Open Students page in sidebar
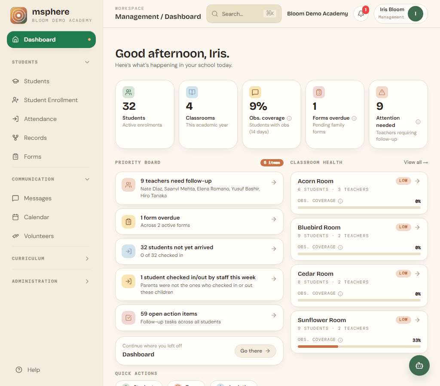This screenshot has width=440, height=386. click(52, 81)
